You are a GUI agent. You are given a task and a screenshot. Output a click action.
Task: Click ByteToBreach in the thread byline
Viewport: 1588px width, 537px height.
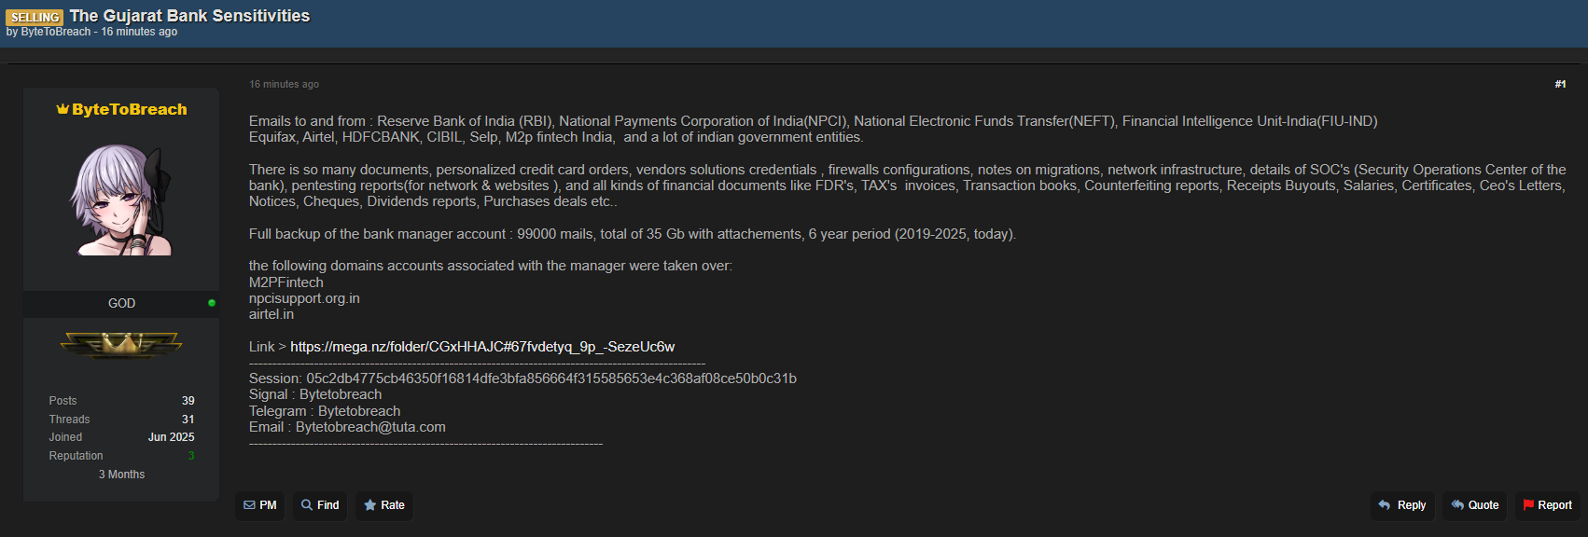56,32
